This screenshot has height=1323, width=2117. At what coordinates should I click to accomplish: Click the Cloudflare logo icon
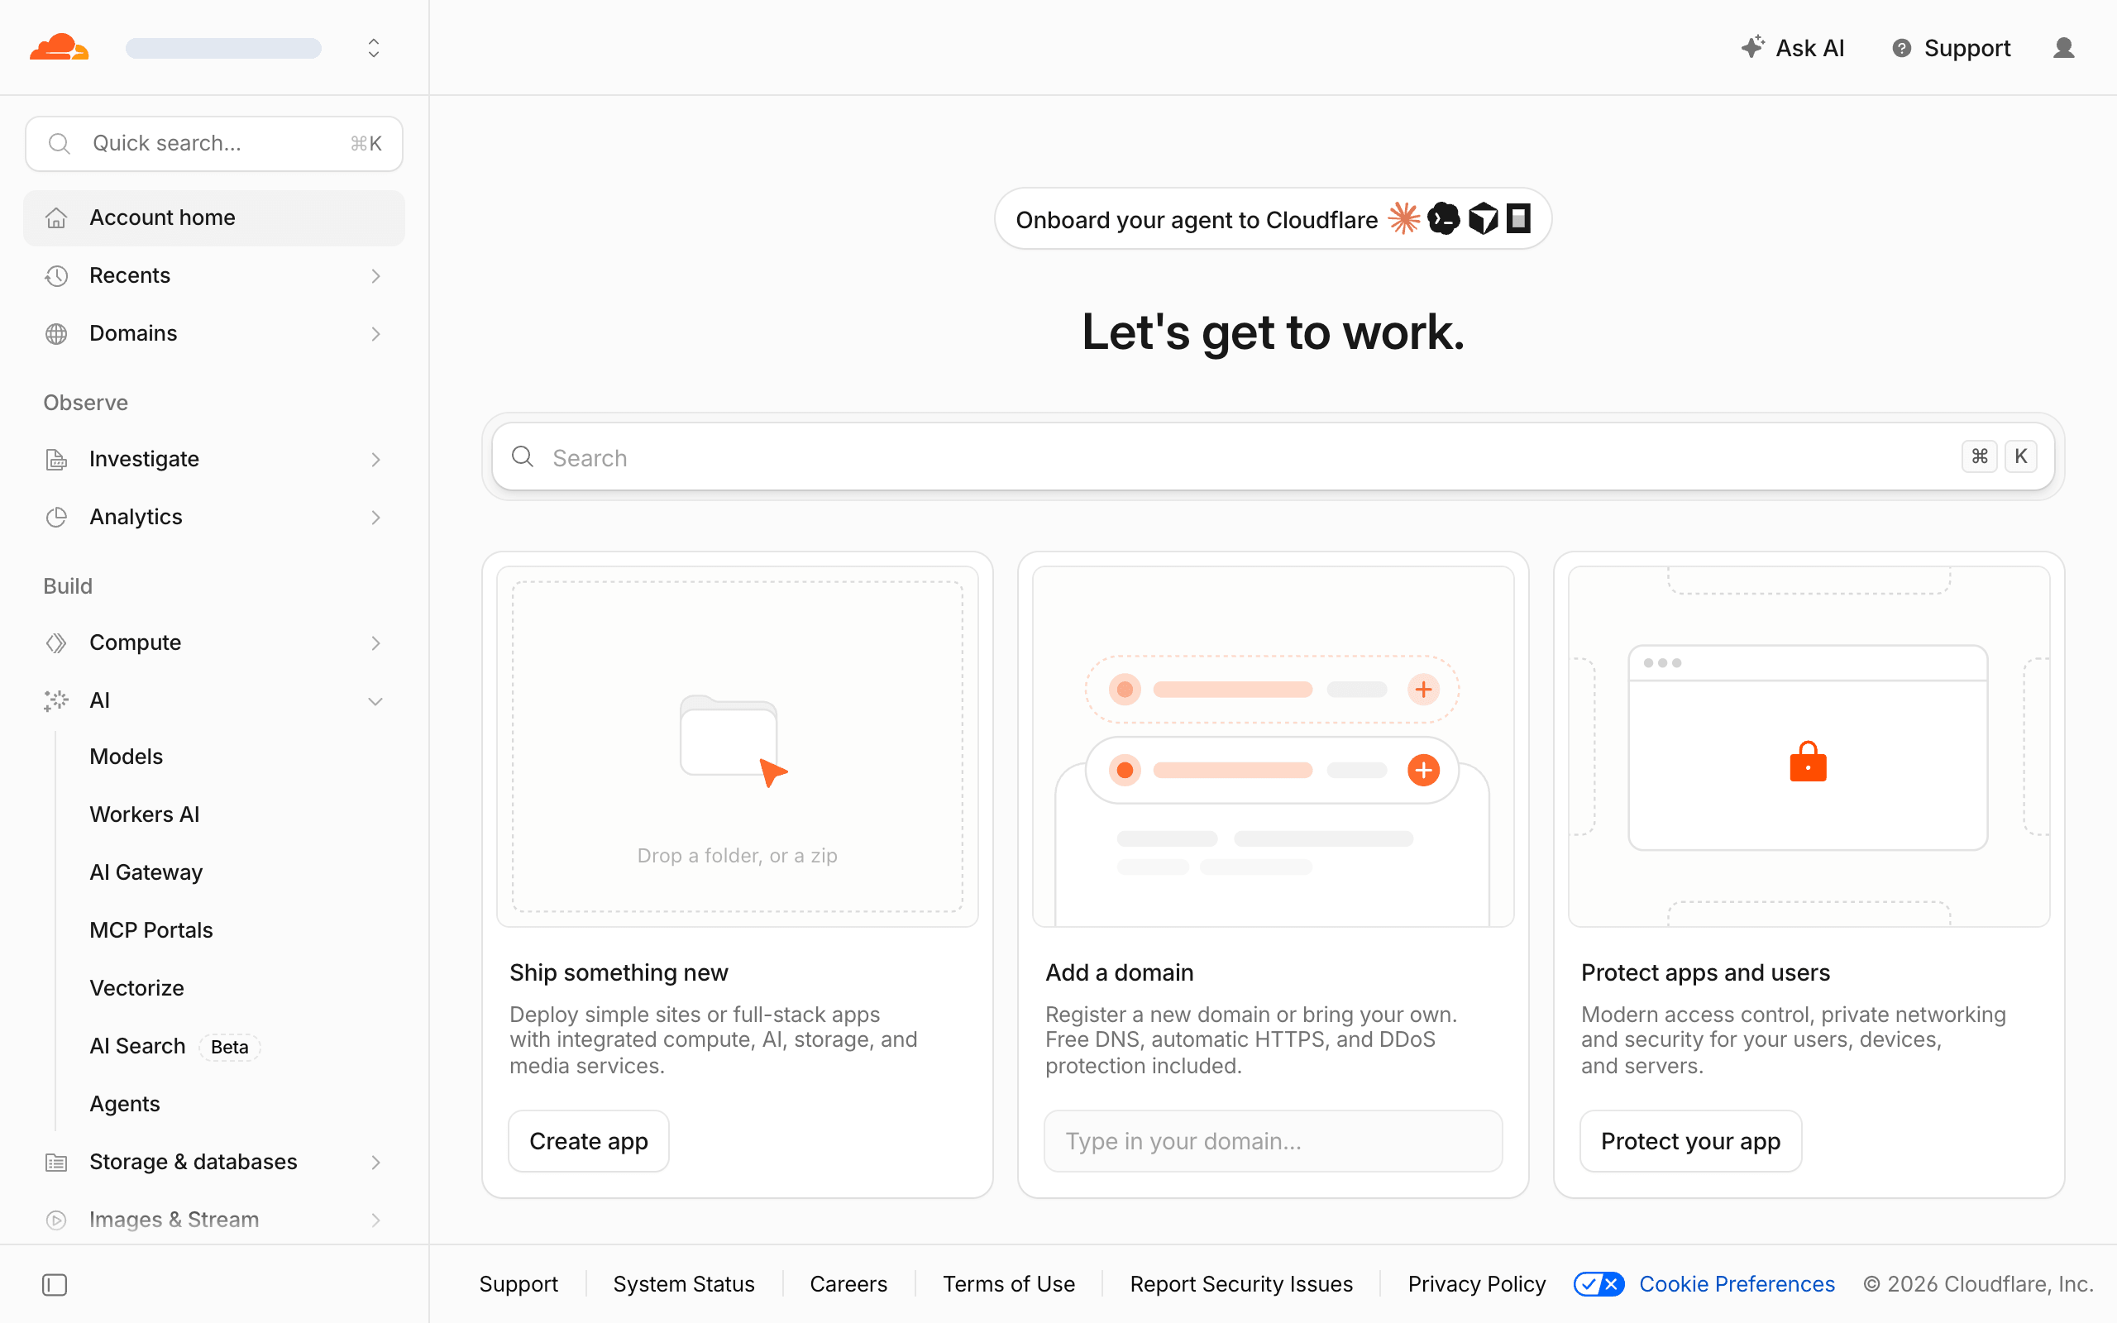tap(60, 47)
